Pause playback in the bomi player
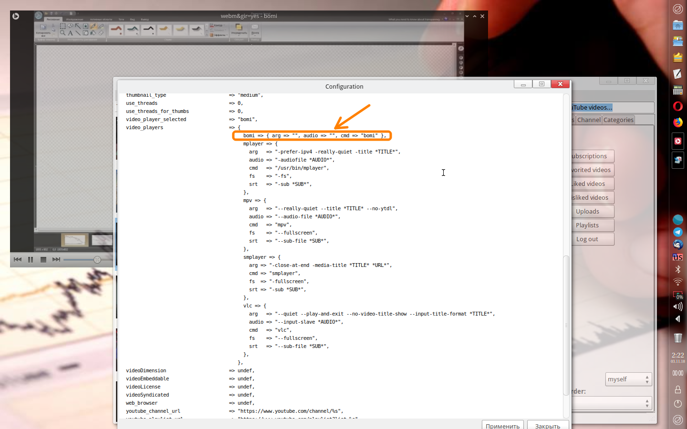This screenshot has width=687, height=429. 31,259
